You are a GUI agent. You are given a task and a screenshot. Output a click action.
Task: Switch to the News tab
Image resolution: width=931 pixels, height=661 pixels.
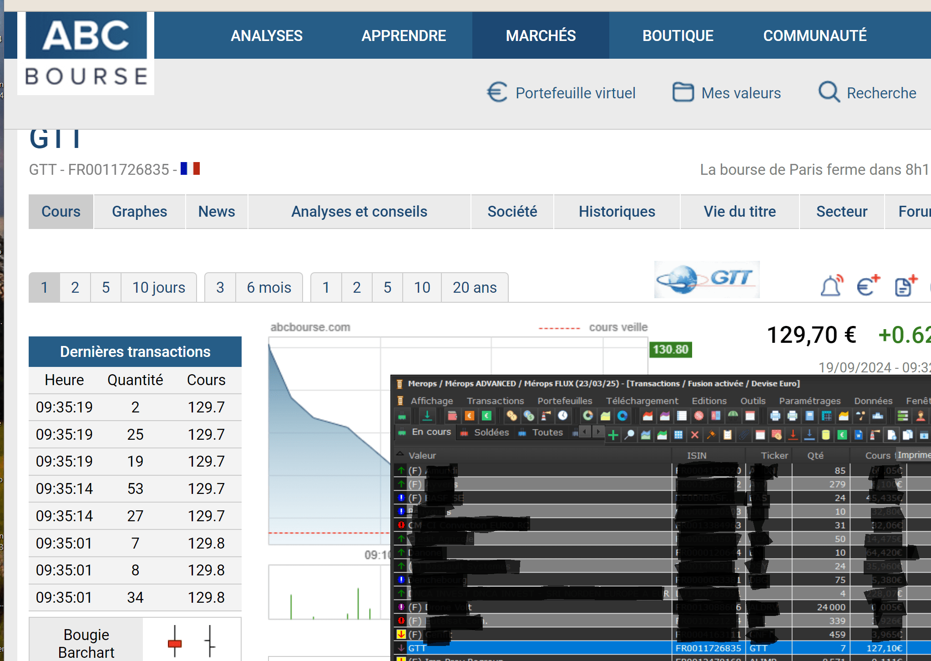(217, 212)
